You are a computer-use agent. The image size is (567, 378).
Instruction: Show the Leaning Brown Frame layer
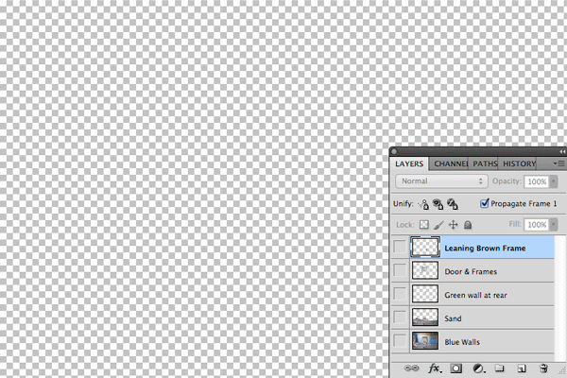[400, 248]
